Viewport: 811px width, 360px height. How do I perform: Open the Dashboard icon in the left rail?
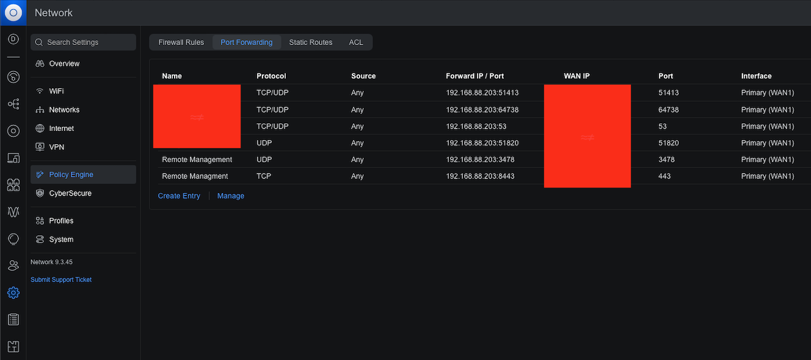click(x=13, y=39)
